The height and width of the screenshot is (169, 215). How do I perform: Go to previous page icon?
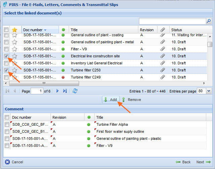click(15, 91)
